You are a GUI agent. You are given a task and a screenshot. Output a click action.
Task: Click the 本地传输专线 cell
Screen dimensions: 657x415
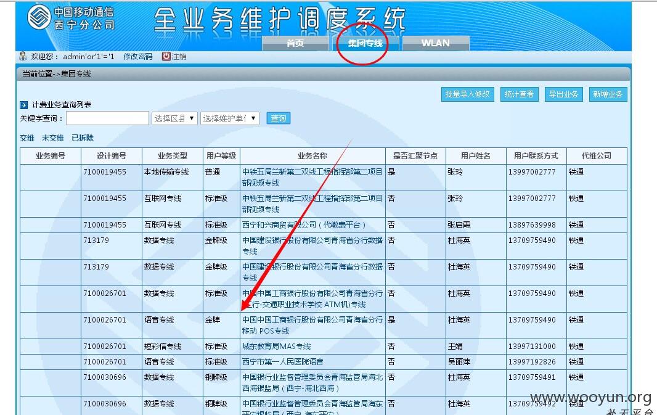(x=166, y=172)
